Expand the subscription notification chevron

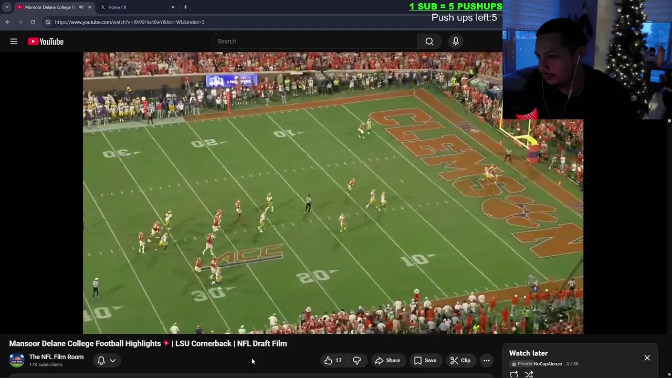click(113, 361)
